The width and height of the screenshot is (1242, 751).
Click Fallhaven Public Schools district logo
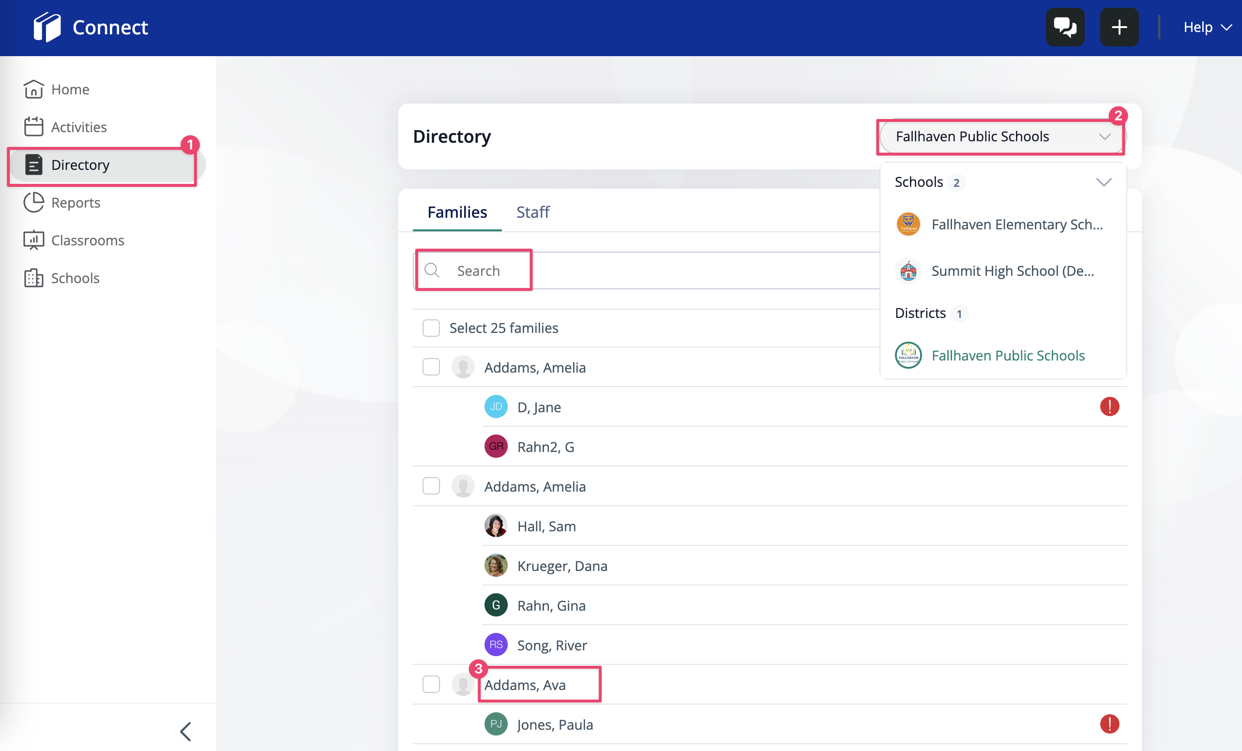[x=909, y=355]
